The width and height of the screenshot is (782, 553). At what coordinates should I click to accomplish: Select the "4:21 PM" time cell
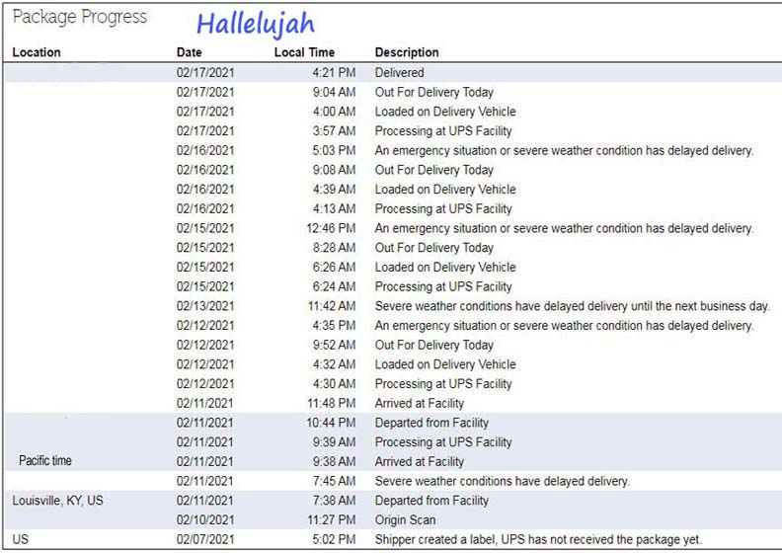click(x=334, y=73)
